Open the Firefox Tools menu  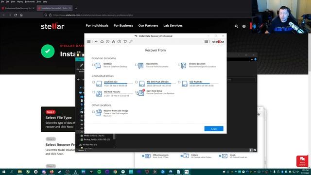39,1
